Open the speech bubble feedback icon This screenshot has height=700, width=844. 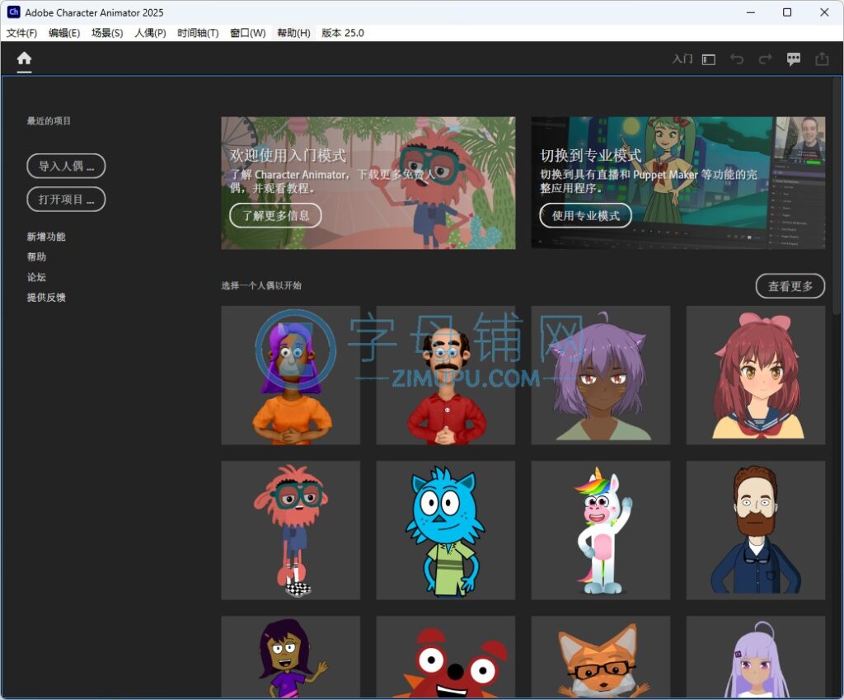point(794,59)
